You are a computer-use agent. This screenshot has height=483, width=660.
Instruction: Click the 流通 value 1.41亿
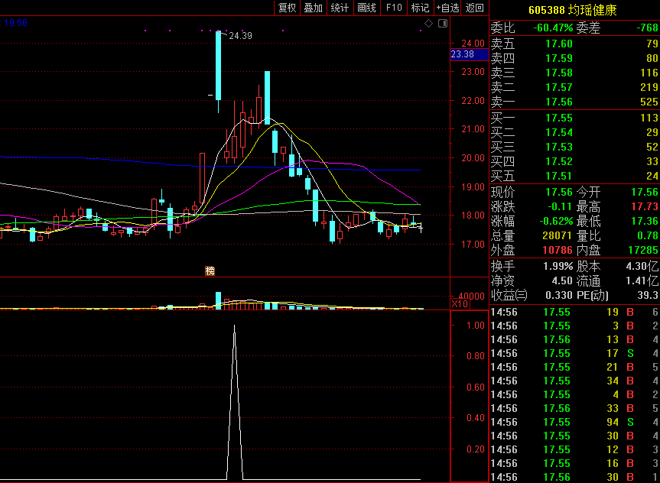click(642, 280)
